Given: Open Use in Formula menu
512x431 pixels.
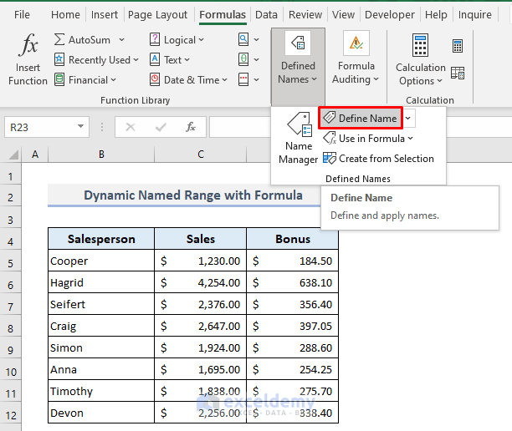Looking at the screenshot, I should coord(368,139).
